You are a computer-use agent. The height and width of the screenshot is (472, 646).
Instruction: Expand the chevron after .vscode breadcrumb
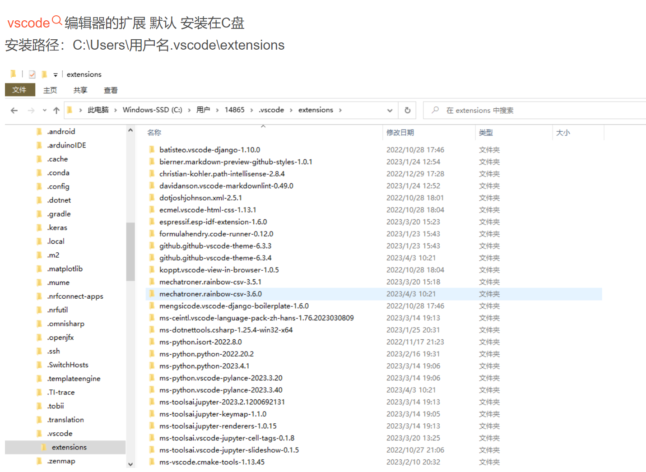[291, 110]
